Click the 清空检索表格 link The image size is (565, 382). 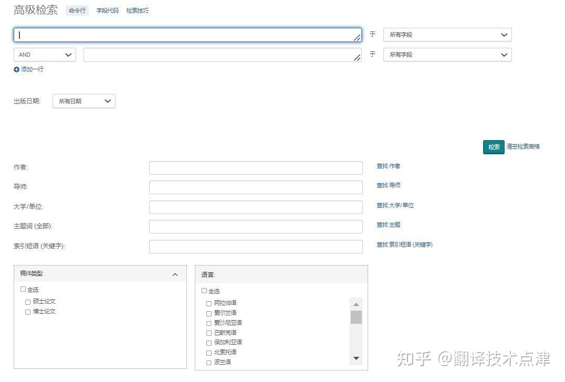[x=523, y=146]
